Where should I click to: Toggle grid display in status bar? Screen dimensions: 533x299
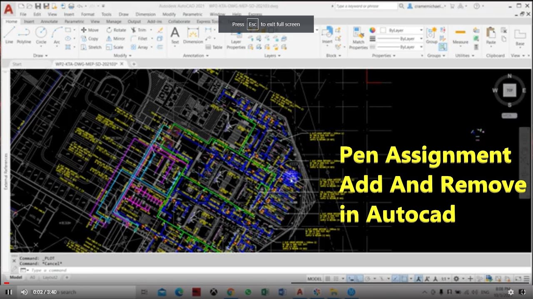click(x=328, y=279)
